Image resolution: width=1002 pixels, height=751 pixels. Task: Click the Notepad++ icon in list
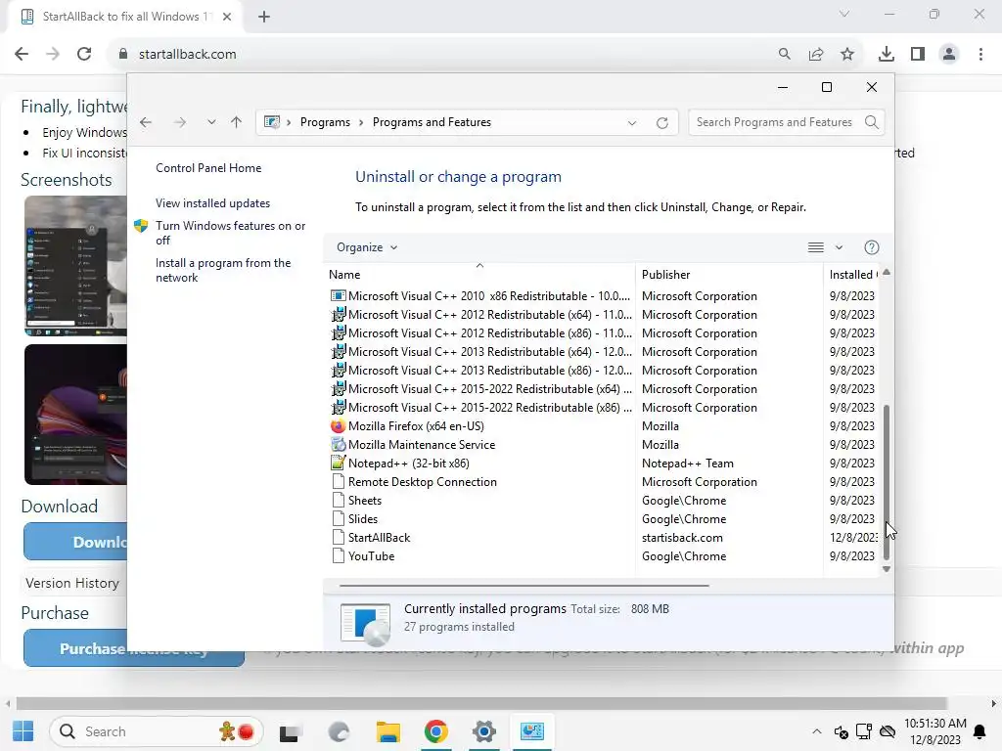[x=338, y=463]
